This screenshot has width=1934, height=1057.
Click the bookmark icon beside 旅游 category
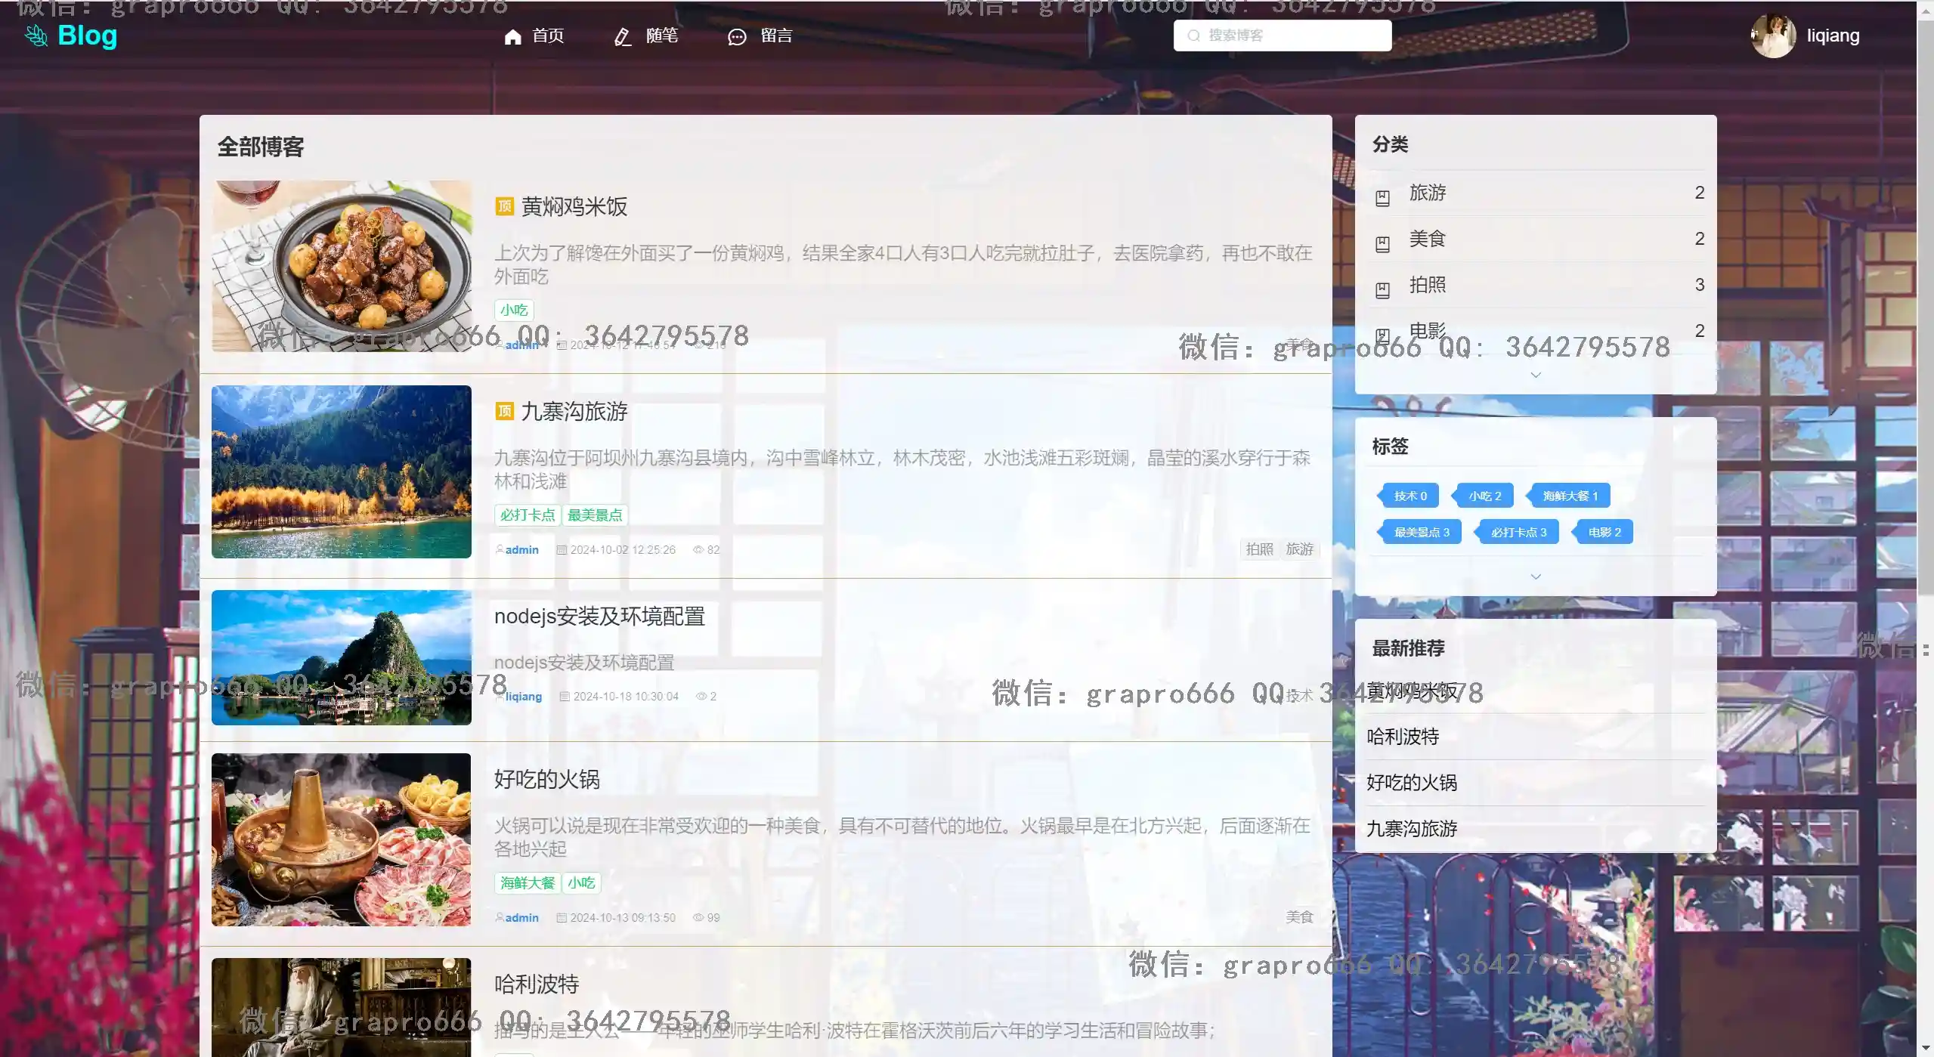click(1382, 198)
